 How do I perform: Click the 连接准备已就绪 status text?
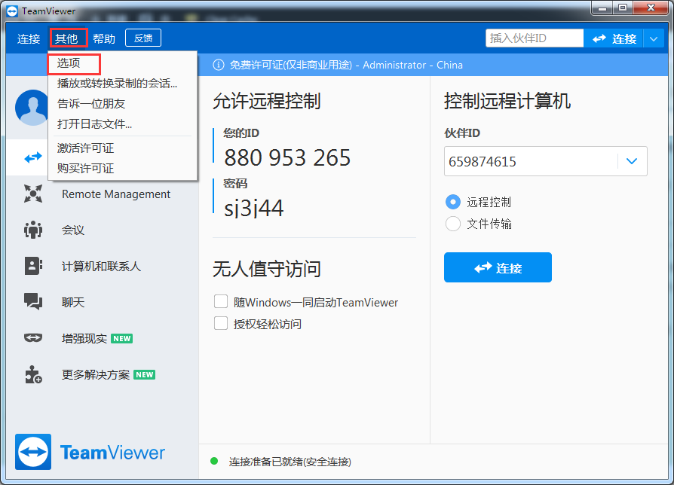pos(290,462)
